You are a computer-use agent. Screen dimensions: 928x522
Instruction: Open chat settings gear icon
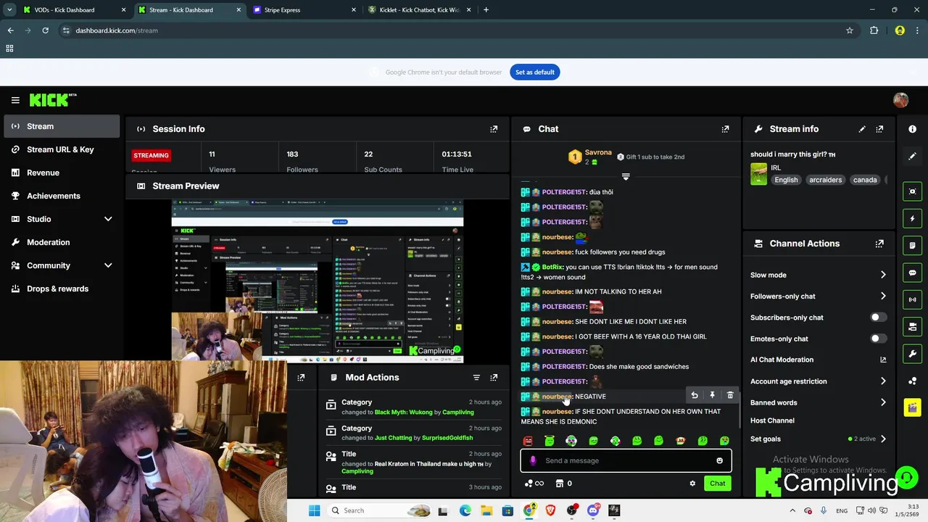[692, 484]
